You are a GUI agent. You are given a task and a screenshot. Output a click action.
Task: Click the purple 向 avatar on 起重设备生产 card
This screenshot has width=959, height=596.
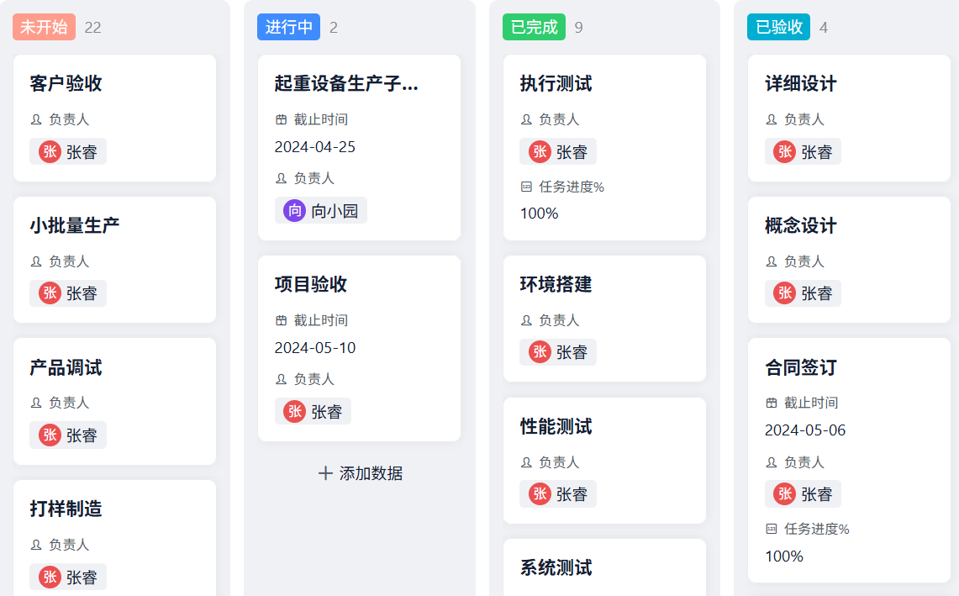pyautogui.click(x=294, y=211)
